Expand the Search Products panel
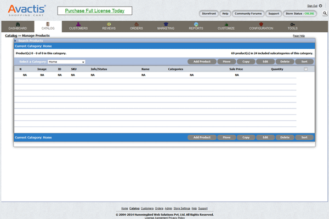Screen dimensions: 329x219 15,41
